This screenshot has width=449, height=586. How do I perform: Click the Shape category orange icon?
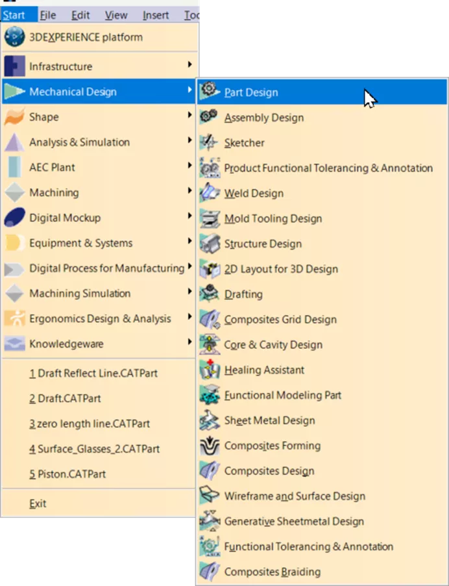pyautogui.click(x=14, y=116)
